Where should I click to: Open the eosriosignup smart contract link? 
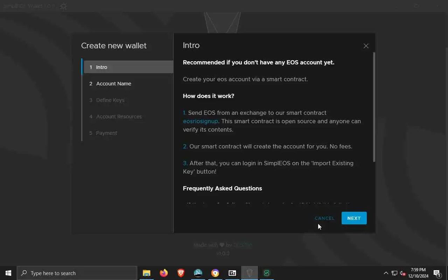point(200,121)
